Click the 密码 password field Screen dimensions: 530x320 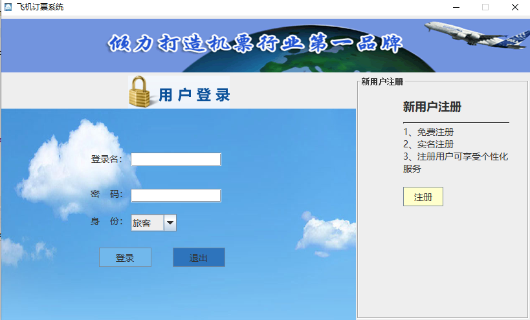(x=176, y=195)
